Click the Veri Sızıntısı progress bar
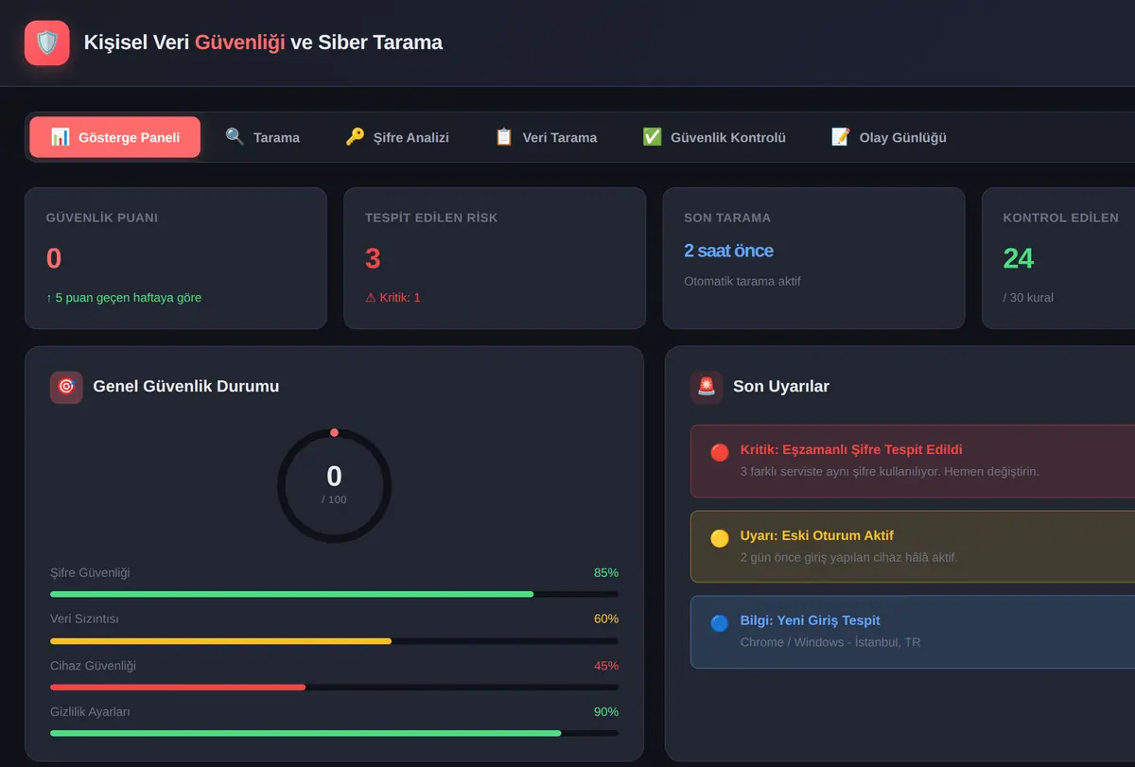Screen dimensions: 1135x767 click(x=334, y=640)
